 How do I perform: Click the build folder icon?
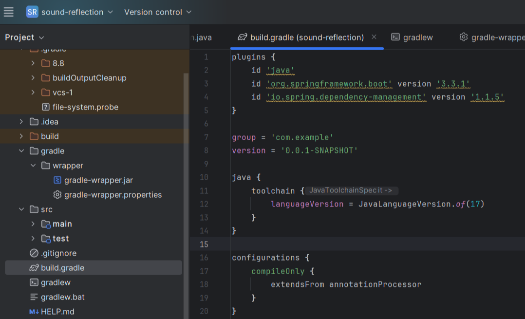(x=34, y=136)
